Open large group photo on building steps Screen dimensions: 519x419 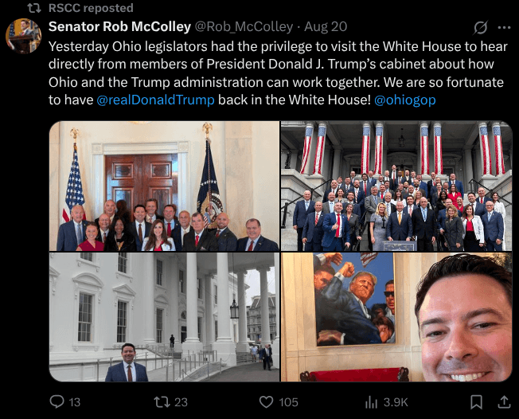click(x=396, y=186)
